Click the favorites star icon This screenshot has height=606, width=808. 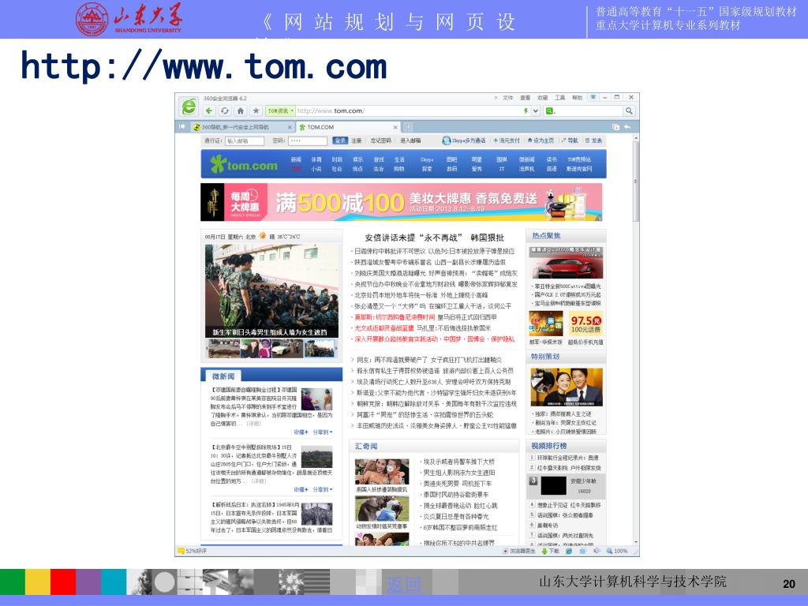(x=256, y=110)
